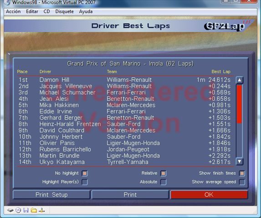Select Martin Brundle's row

[x=124, y=156]
